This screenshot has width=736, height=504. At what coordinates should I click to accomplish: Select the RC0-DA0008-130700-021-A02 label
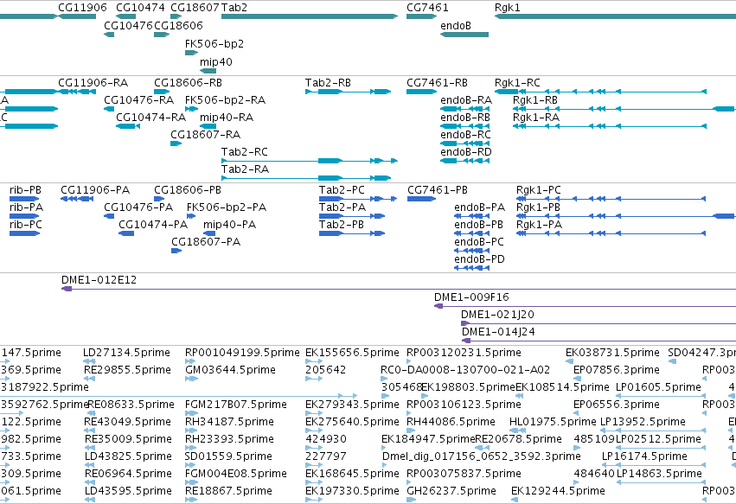point(465,370)
